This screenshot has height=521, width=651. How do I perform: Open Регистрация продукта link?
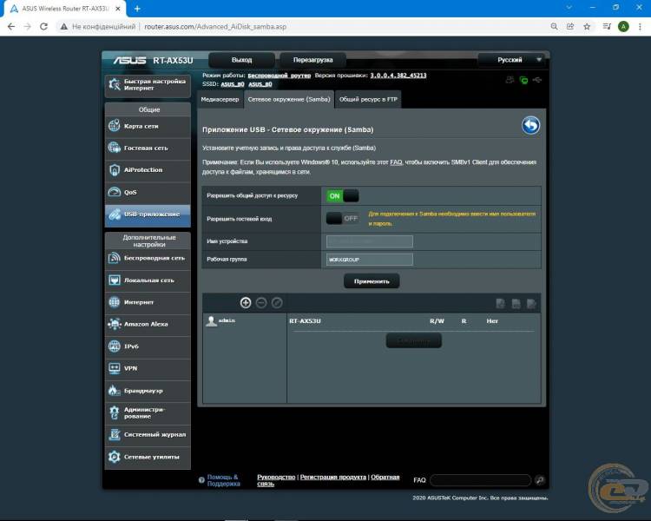[333, 477]
